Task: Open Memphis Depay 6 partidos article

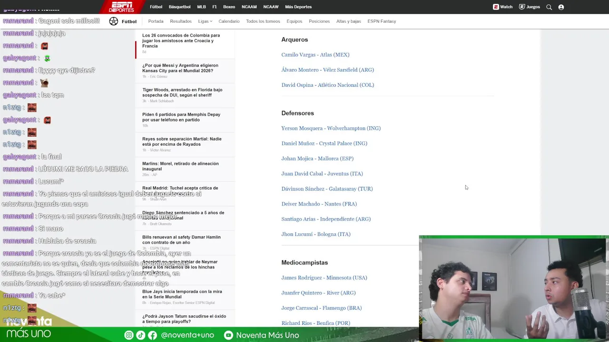Action: [181, 117]
